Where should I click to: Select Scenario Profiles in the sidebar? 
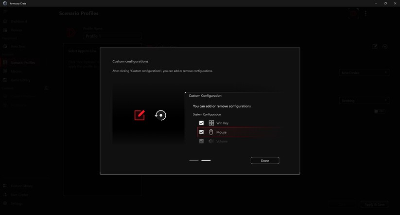[x=23, y=63]
